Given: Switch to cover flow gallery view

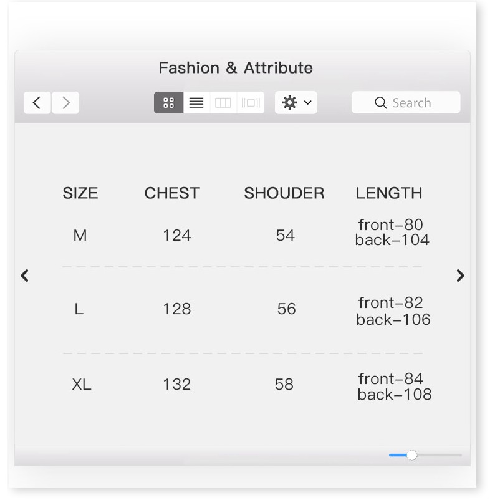Looking at the screenshot, I should point(251,103).
